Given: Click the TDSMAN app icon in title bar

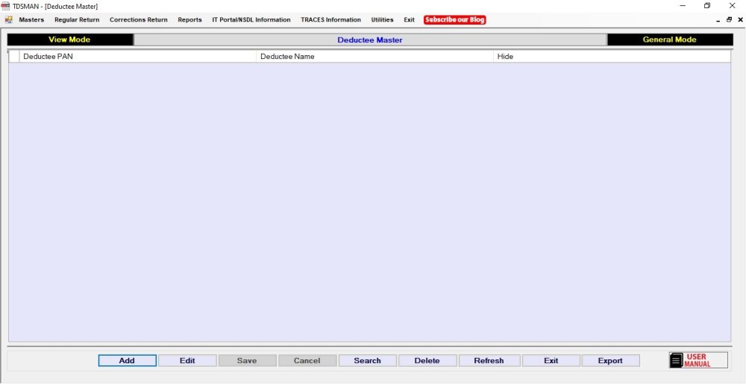Looking at the screenshot, I should tap(6, 6).
